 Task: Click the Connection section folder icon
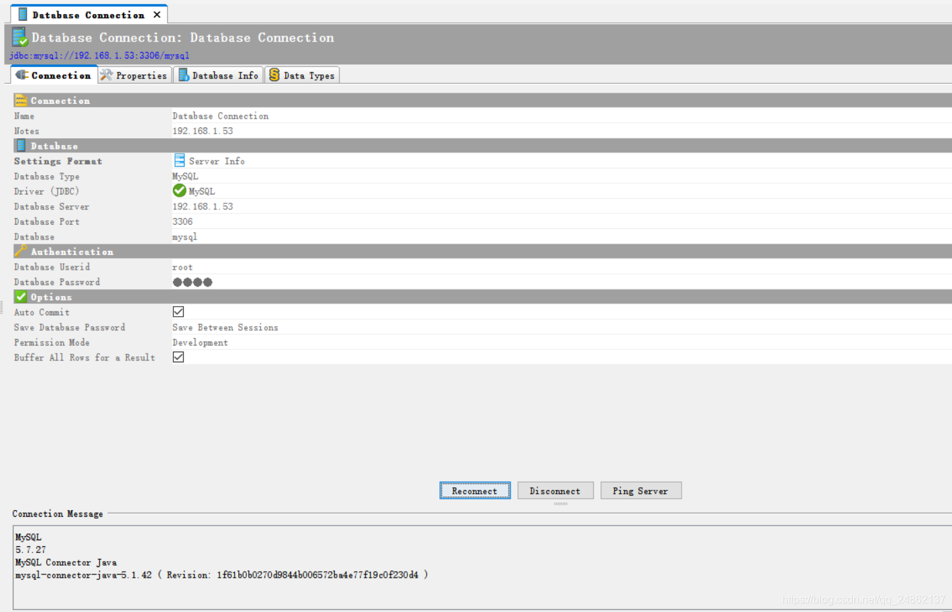tap(21, 101)
